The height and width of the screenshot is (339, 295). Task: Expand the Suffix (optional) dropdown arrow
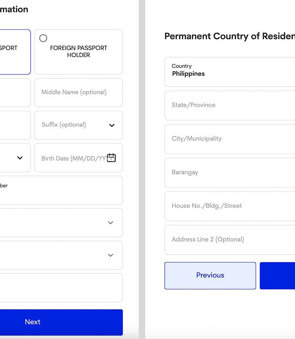coord(112,125)
